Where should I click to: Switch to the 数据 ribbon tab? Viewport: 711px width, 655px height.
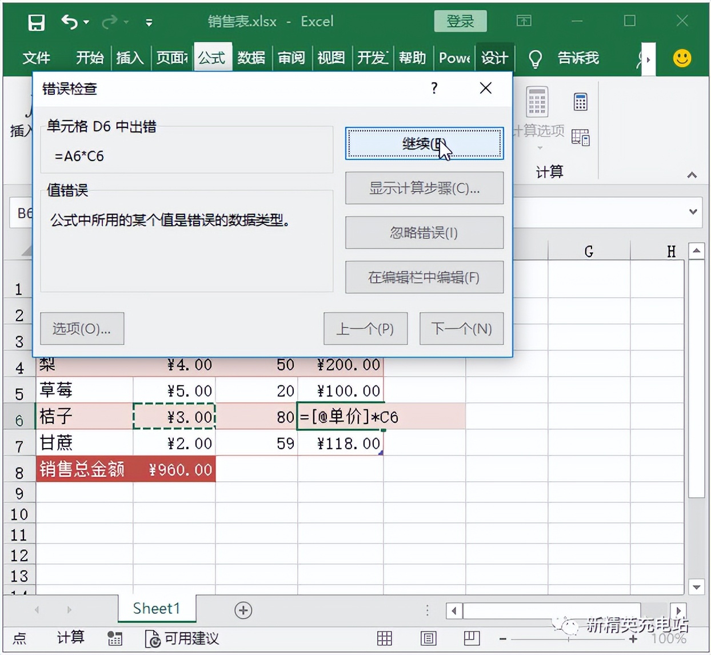251,58
